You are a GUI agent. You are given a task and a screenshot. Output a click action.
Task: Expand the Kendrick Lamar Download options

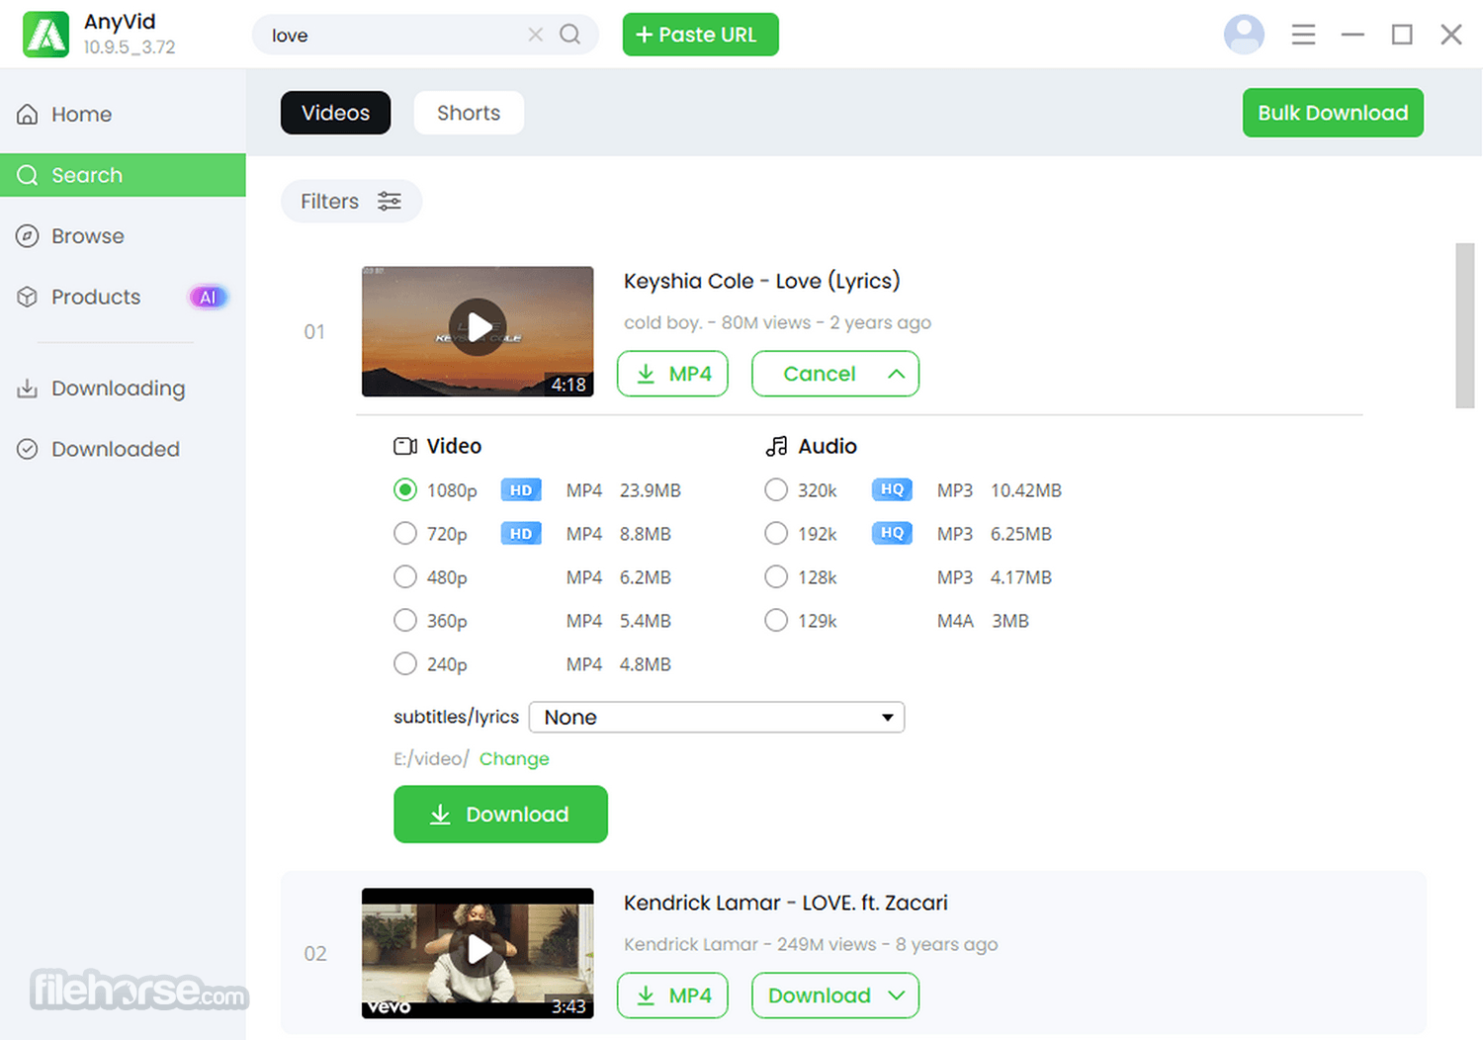[835, 996]
